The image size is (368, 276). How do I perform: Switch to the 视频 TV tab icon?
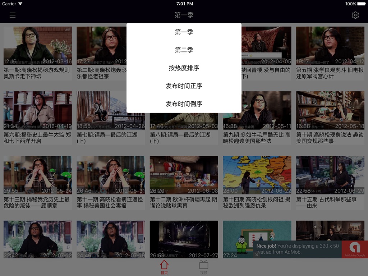[203, 267]
